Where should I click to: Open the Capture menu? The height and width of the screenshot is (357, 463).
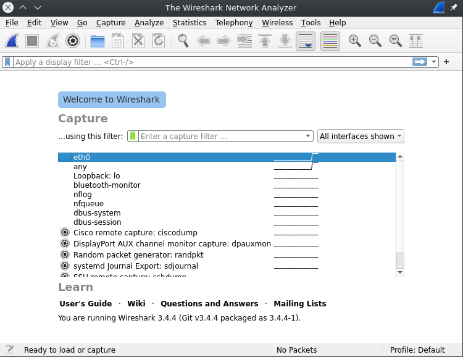[111, 23]
